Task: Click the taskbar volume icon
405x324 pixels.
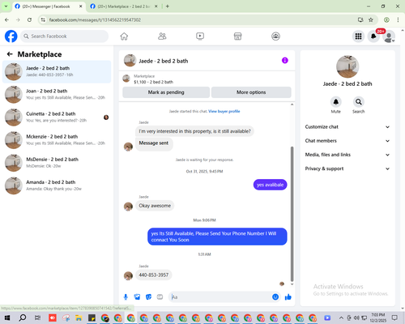Action: click(x=356, y=318)
